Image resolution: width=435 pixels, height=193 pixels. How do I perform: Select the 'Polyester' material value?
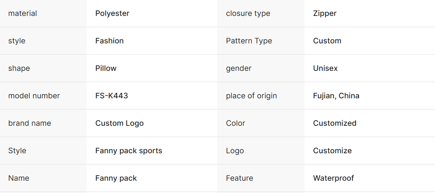[112, 13]
